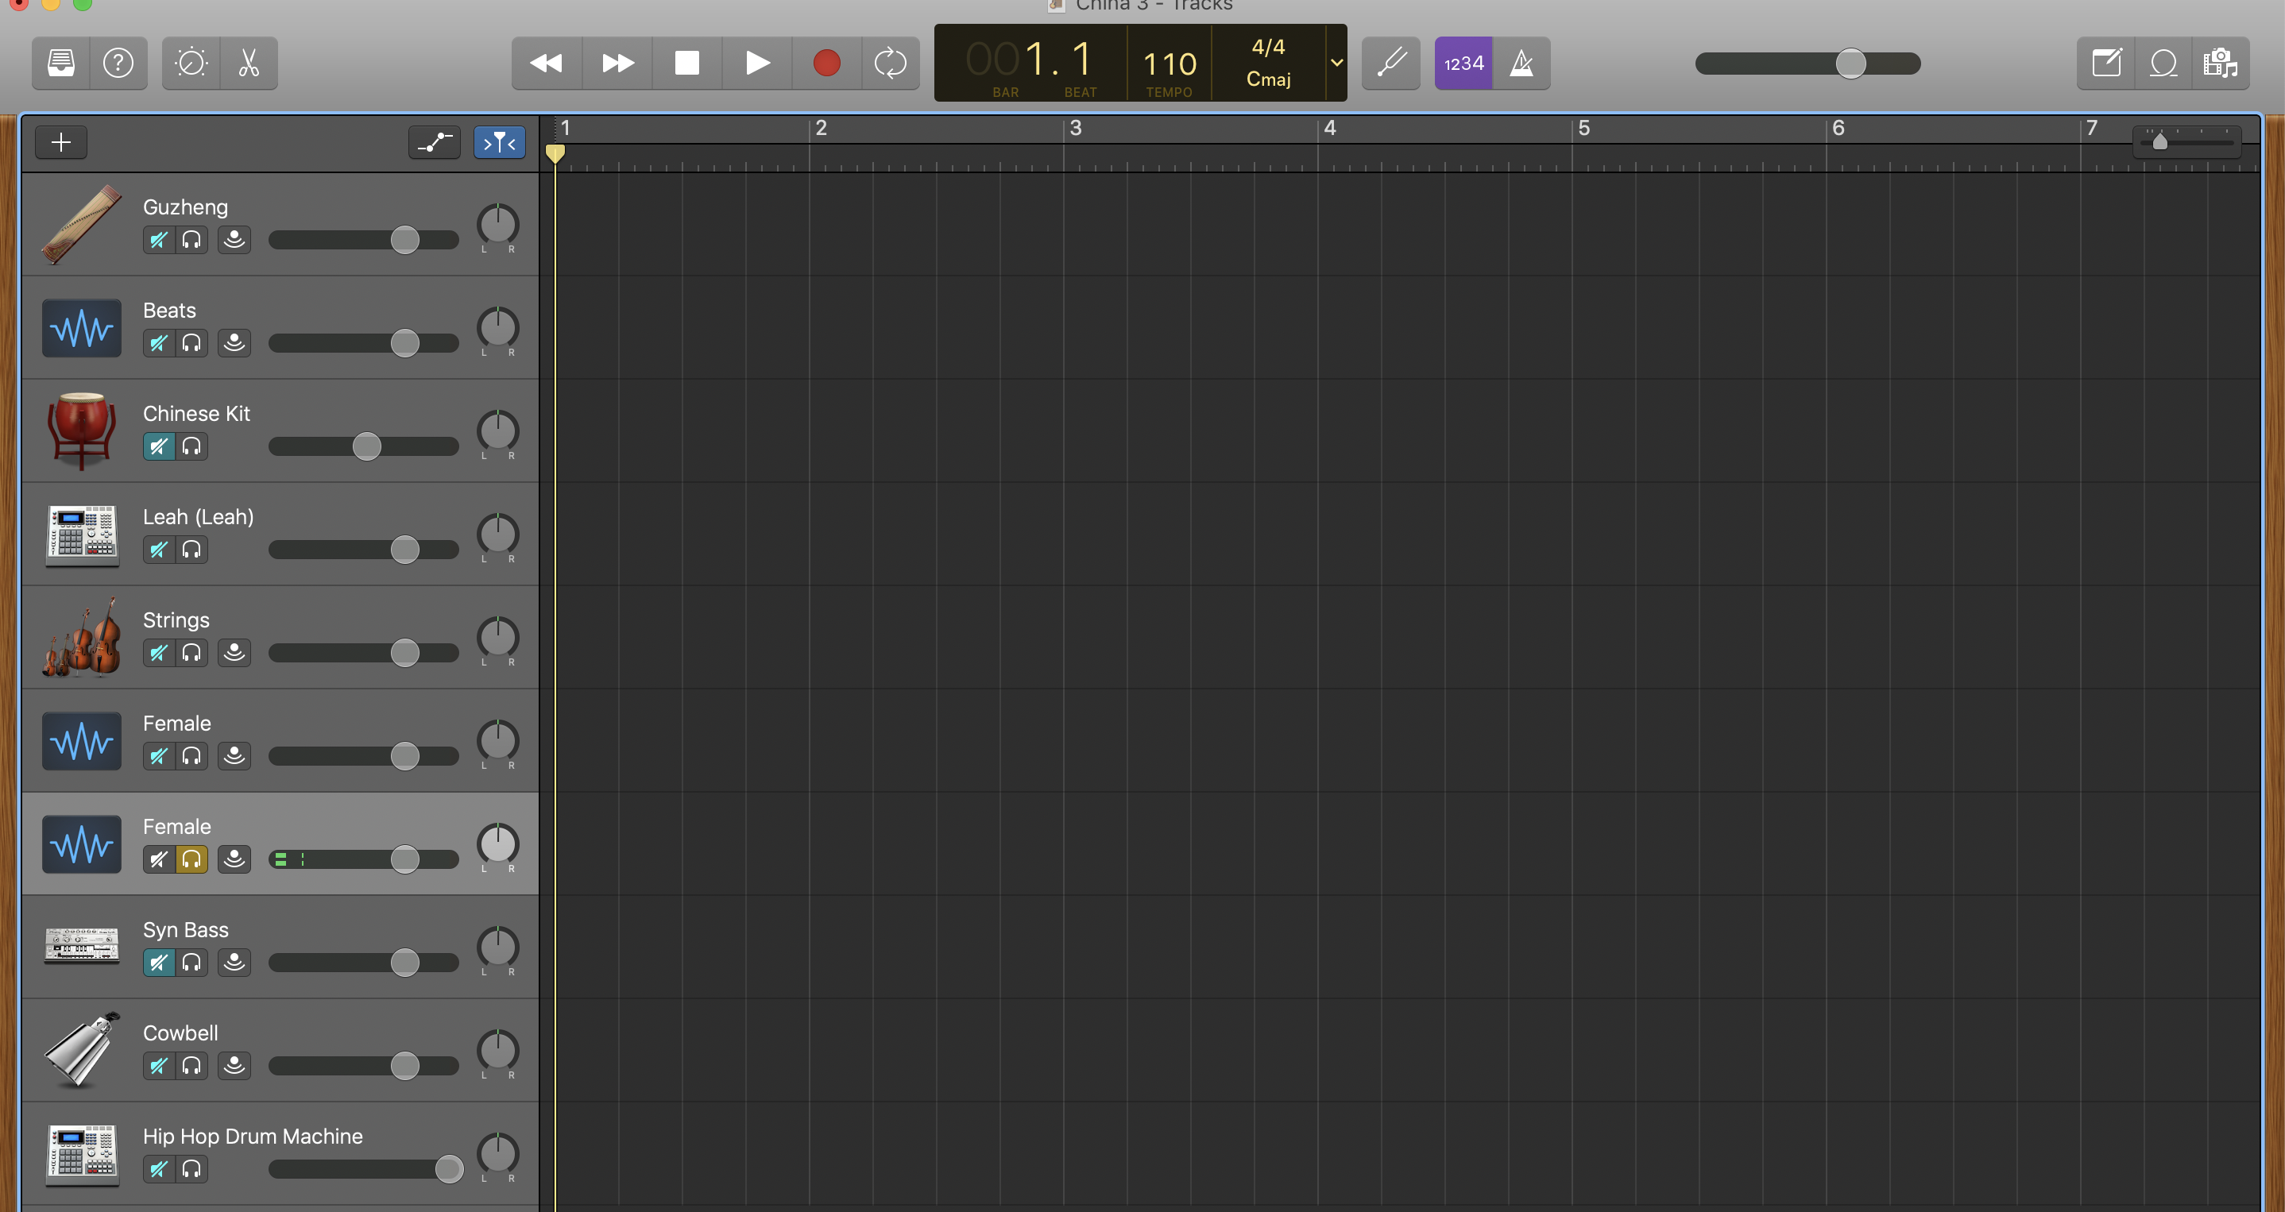Open the Editors scissors icon
This screenshot has height=1212, width=2285.
tap(249, 63)
